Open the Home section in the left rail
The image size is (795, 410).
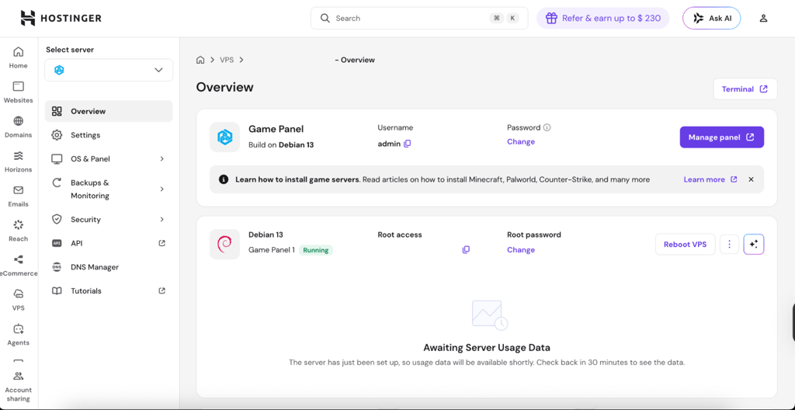tap(19, 57)
